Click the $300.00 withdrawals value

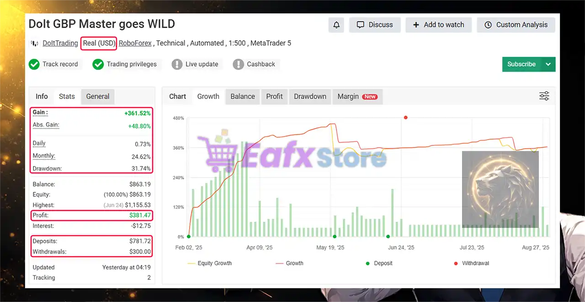coord(140,252)
